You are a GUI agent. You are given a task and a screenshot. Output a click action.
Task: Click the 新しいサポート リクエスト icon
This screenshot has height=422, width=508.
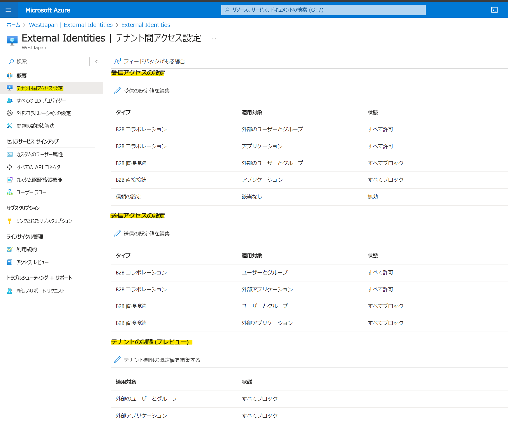[x=10, y=291]
